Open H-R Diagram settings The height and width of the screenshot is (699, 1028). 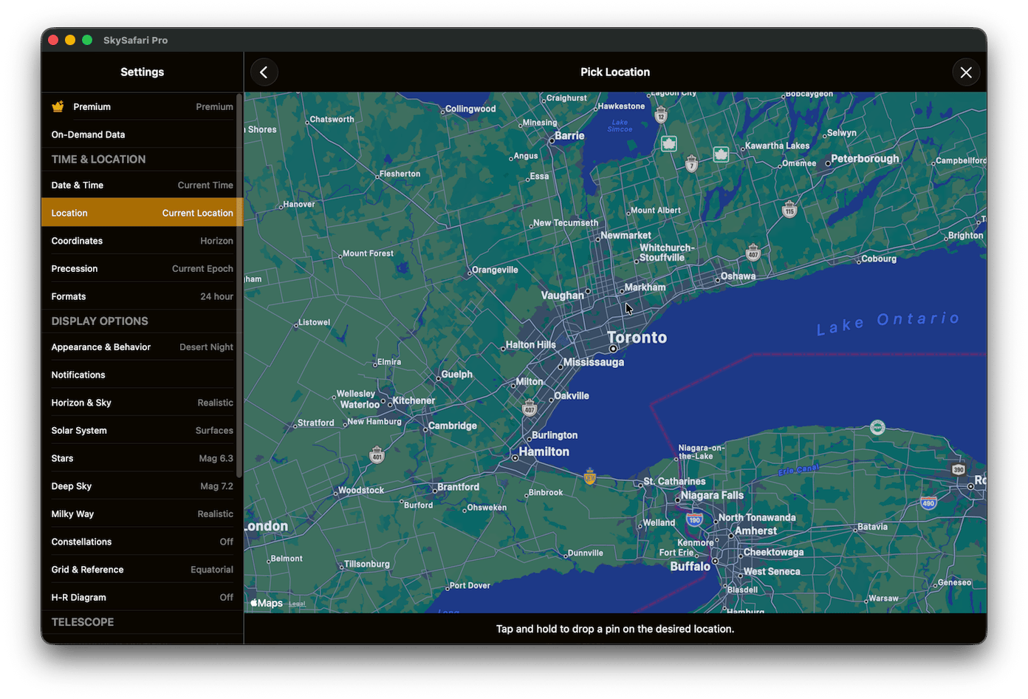click(142, 598)
